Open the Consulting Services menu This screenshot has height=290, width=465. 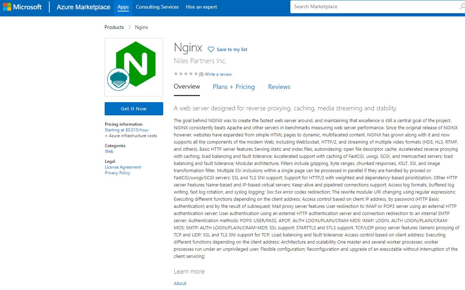point(157,7)
